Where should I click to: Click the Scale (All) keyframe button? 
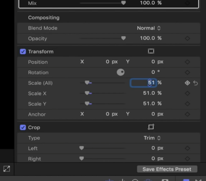[187, 83]
